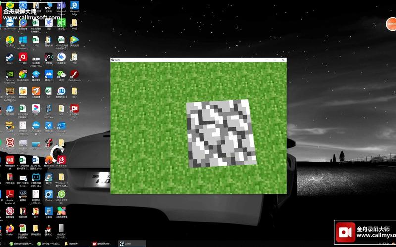Open the WeChat desktop shortcut
Image resolution: width=396 pixels, height=247 pixels.
pos(61,74)
